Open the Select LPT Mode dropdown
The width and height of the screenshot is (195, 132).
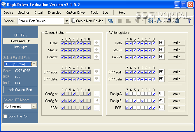(x=34, y=106)
